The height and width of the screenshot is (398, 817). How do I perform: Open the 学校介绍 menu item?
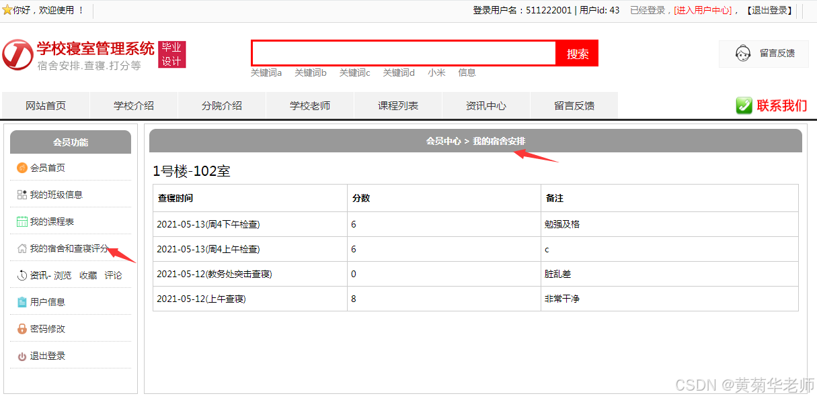[134, 105]
